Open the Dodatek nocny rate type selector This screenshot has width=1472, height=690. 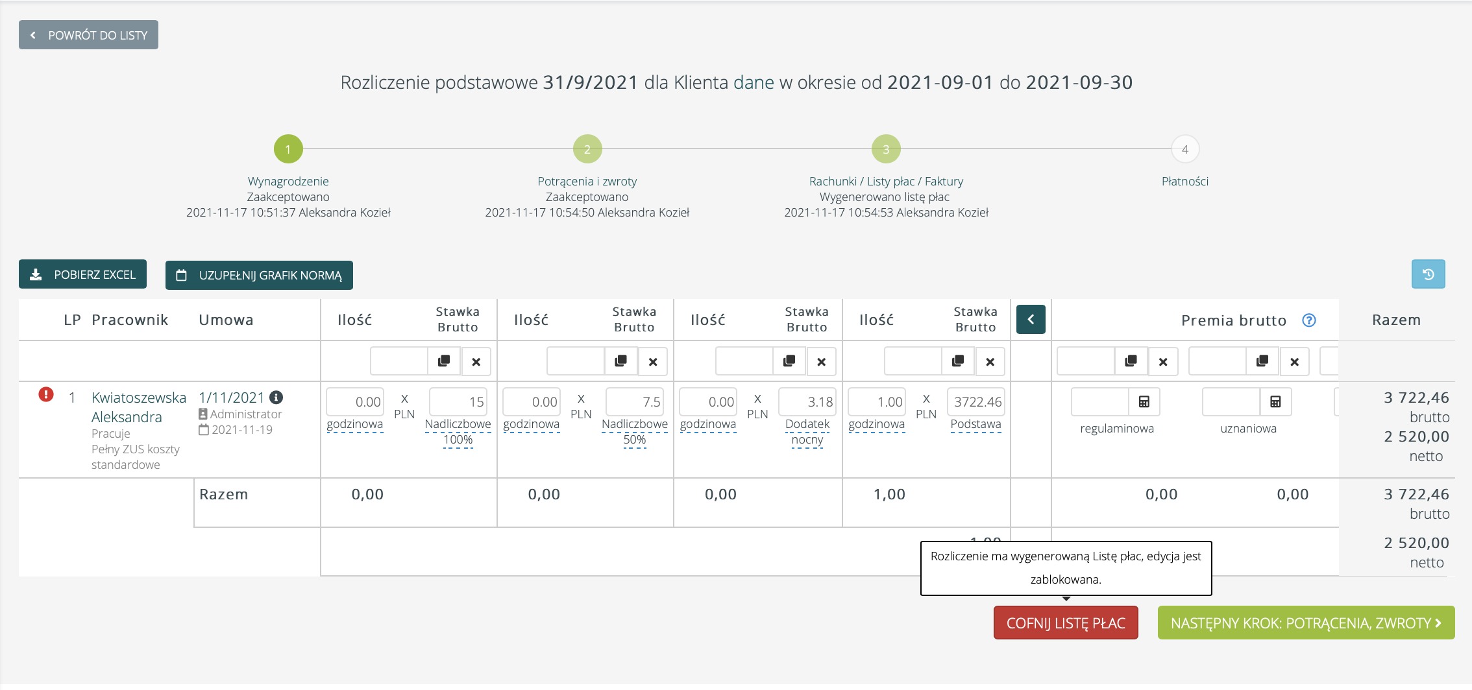(807, 431)
